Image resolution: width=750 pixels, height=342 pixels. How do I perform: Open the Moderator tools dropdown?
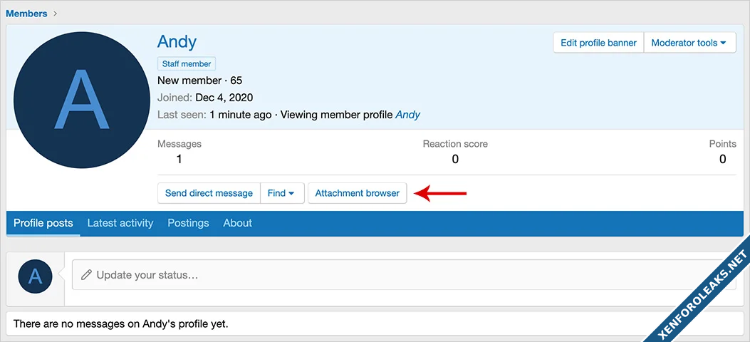click(689, 43)
